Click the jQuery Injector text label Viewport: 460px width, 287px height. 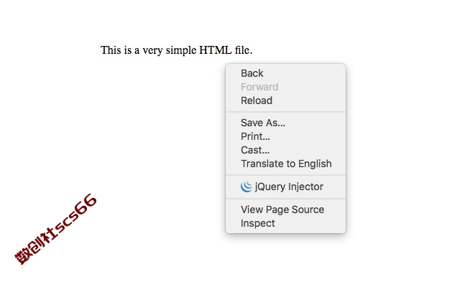(x=289, y=187)
